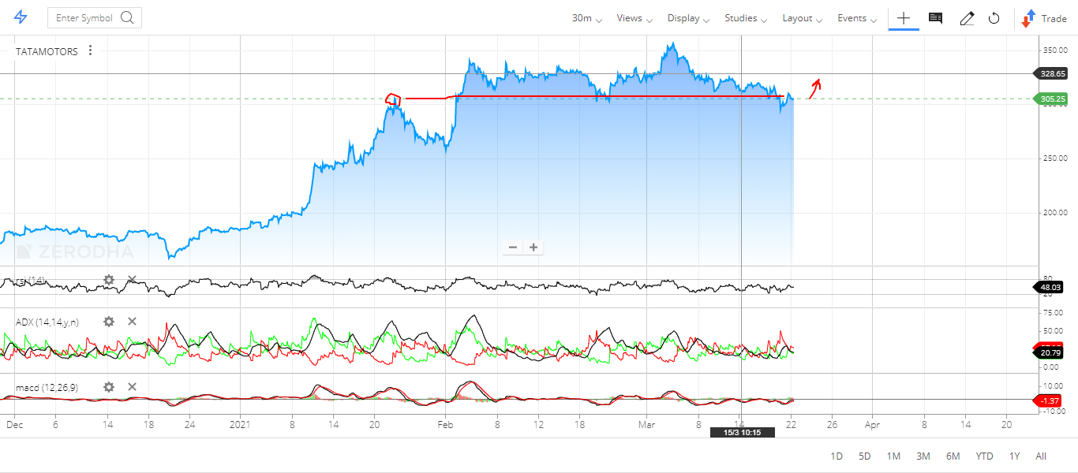Click the 328.65 crosshair price label
Screen dimensions: 1078x473
tap(1050, 73)
